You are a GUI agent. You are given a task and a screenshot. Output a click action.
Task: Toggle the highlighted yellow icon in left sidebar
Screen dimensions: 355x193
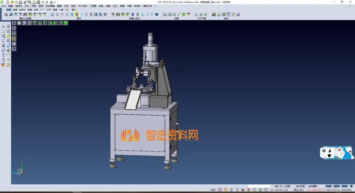14,39
